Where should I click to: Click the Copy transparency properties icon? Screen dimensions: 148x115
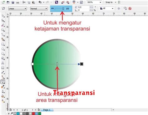point(125,8)
